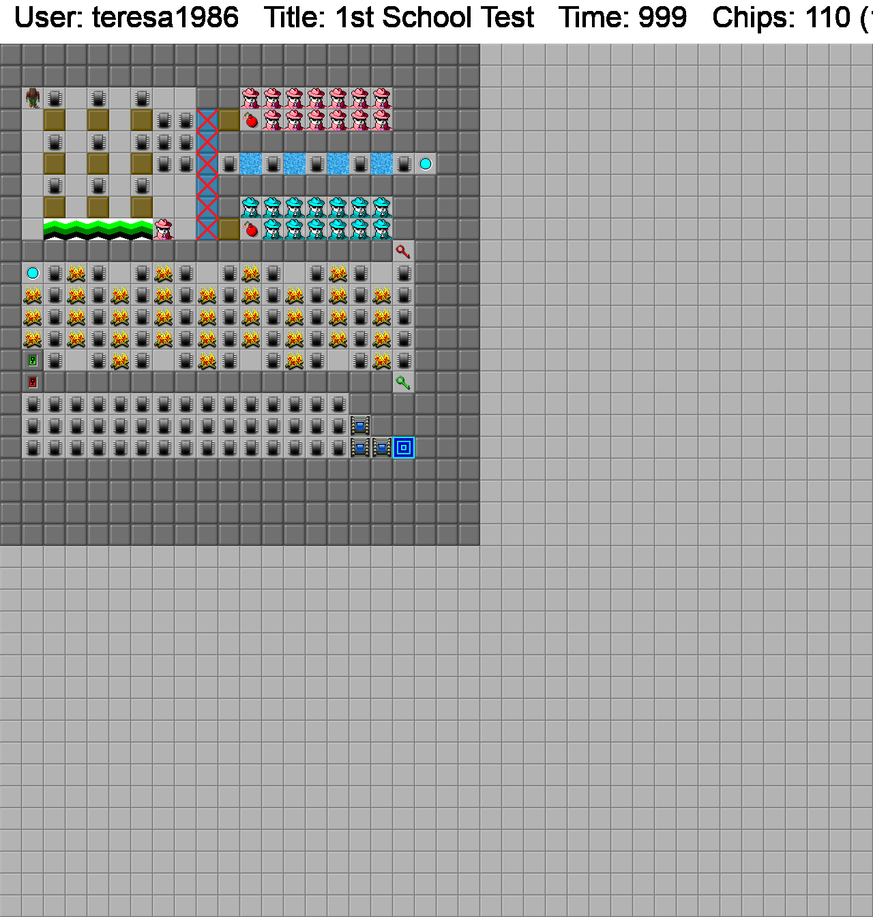The height and width of the screenshot is (917, 873).
Task: Select the bomb beside the pink thieves
Action: click(x=251, y=121)
